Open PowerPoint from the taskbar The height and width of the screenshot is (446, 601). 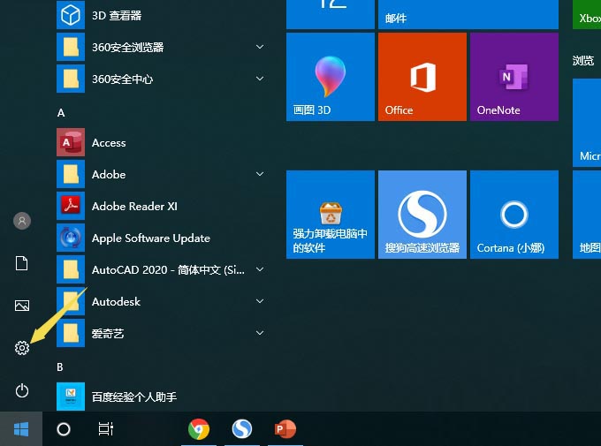pos(285,428)
